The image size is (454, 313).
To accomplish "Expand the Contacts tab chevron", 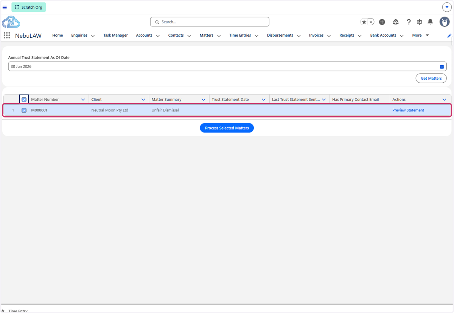I will pyautogui.click(x=189, y=35).
